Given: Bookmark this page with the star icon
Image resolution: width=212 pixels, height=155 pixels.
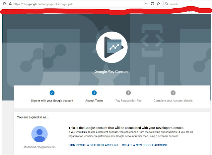Looking at the screenshot, I should (x=158, y=4).
